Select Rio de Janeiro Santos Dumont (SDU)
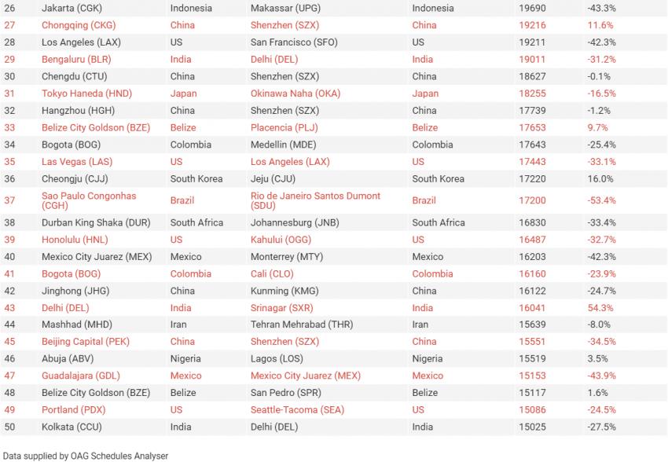668x462 pixels. (x=315, y=200)
